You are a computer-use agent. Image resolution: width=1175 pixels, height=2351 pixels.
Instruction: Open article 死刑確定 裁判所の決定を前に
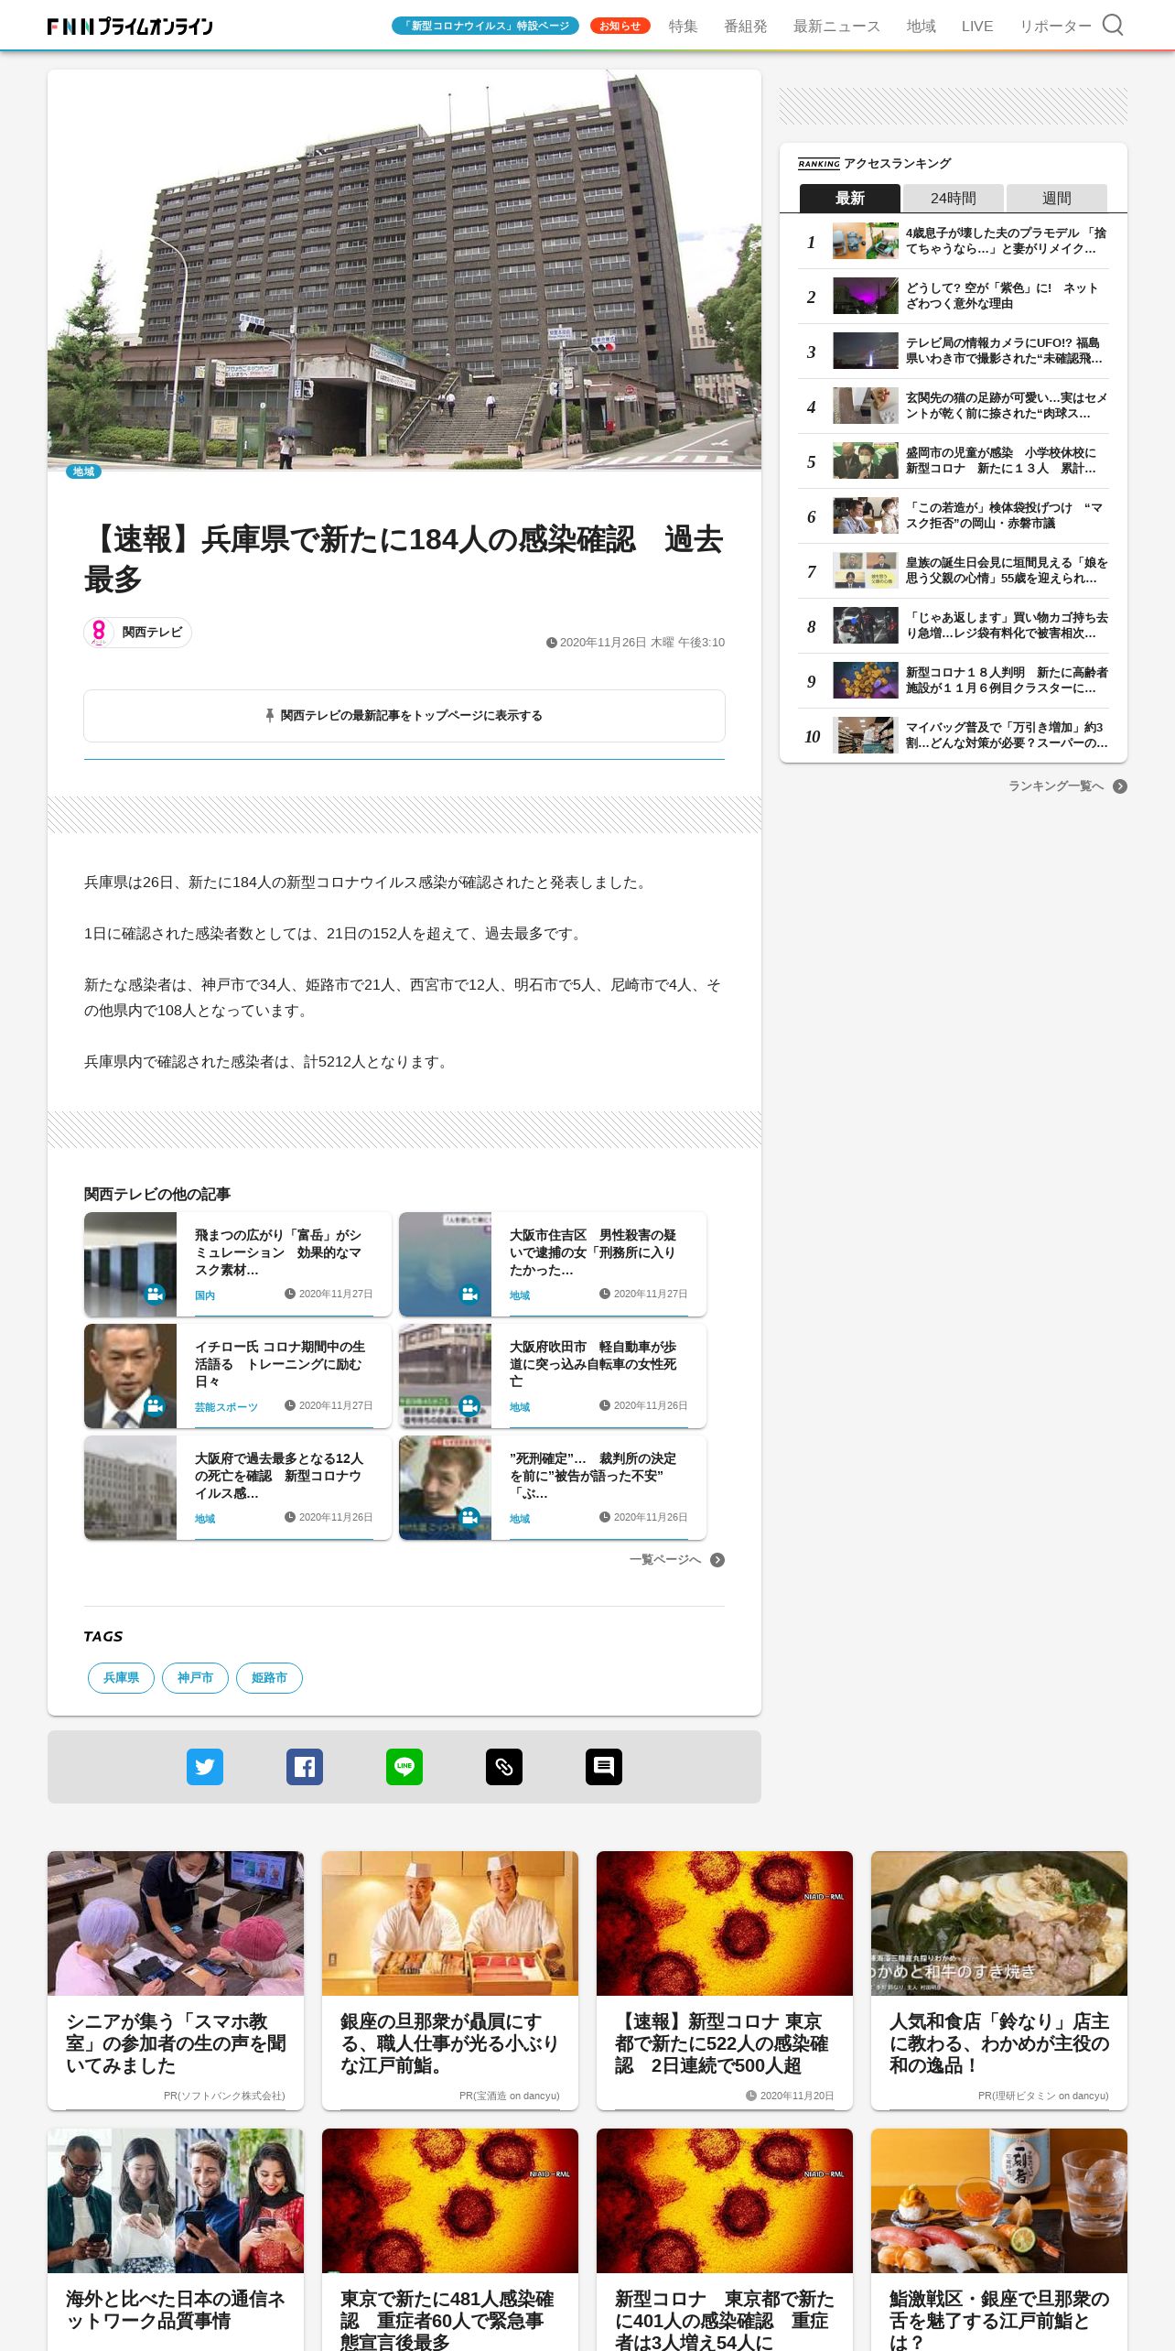point(553,1488)
